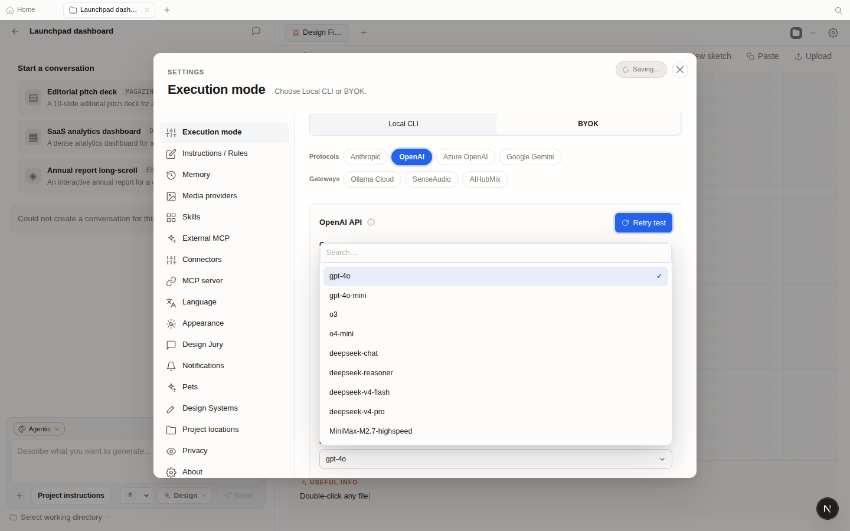850x531 pixels.
Task: Expand the chevron next to the view icon
Action: (813, 33)
